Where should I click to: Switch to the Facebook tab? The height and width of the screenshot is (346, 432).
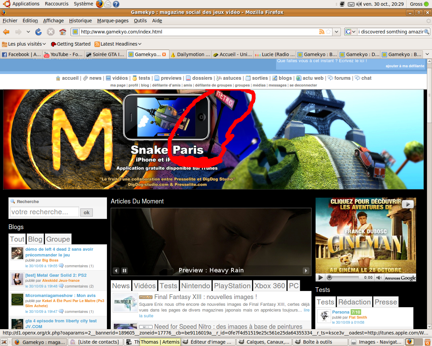(21, 54)
